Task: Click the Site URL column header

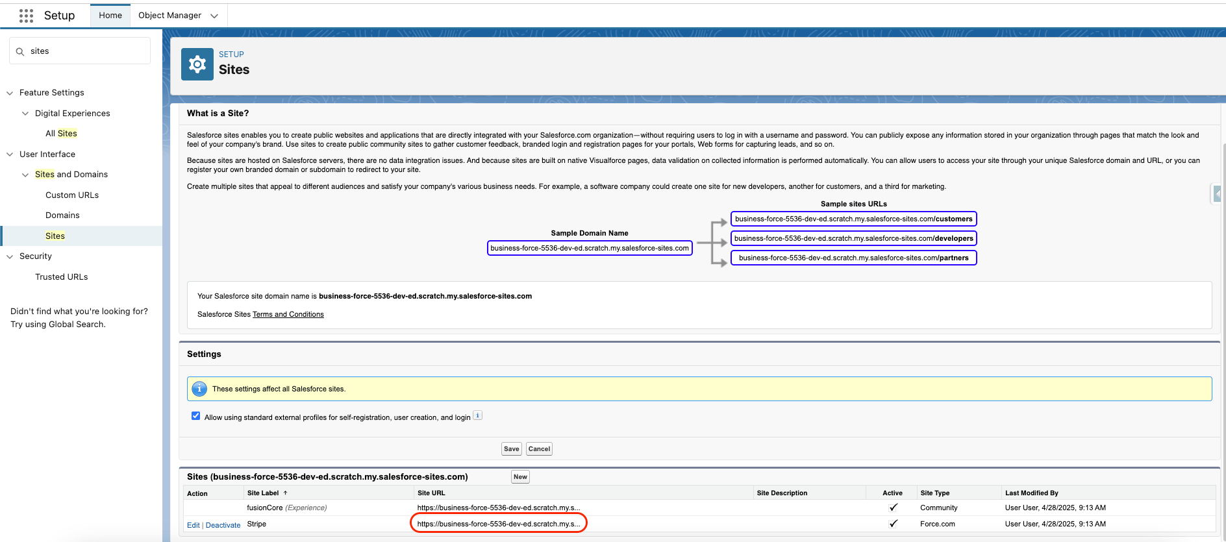Action: click(431, 493)
